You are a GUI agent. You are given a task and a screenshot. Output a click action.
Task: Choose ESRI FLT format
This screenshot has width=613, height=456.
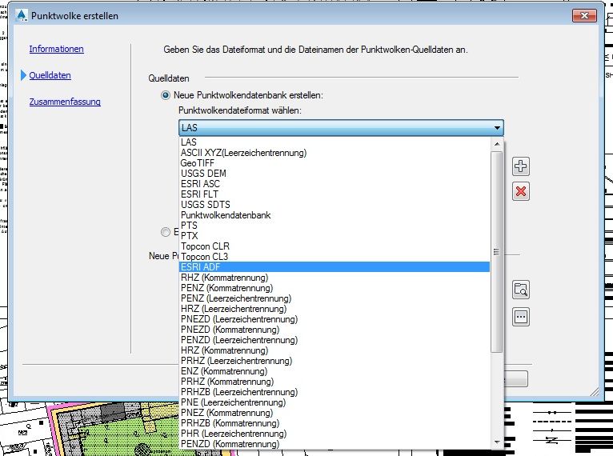(x=335, y=194)
